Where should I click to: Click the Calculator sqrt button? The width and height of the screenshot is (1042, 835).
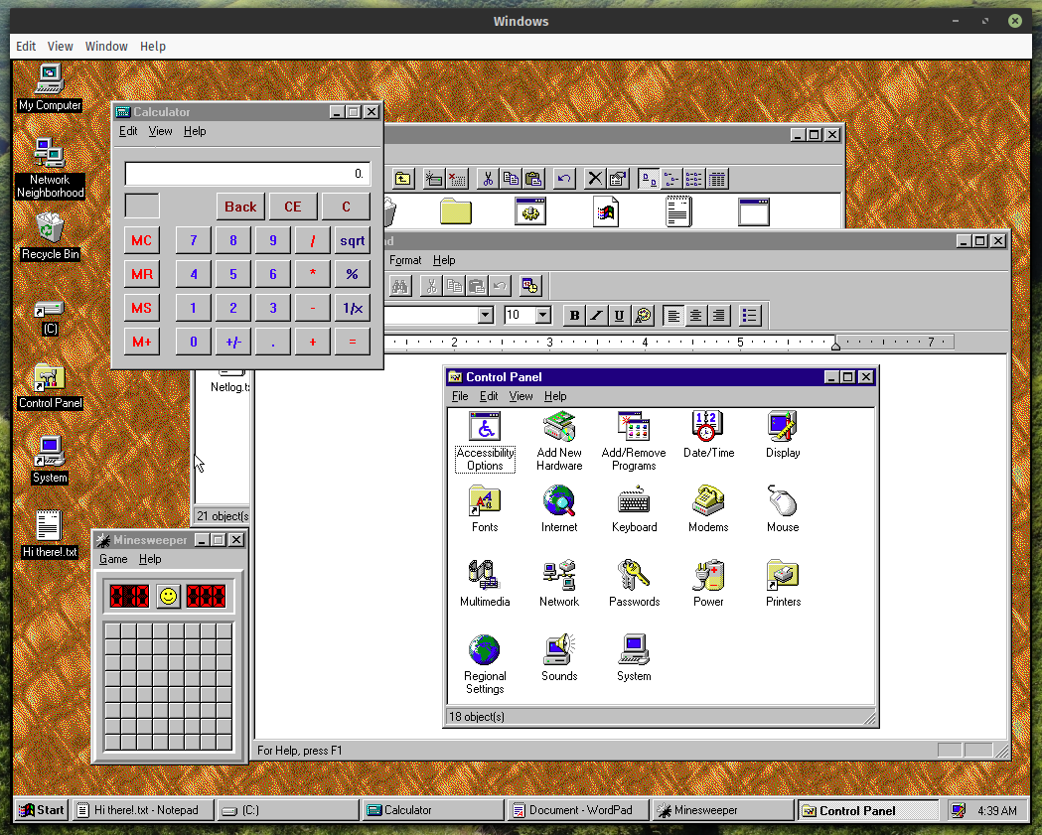click(353, 240)
